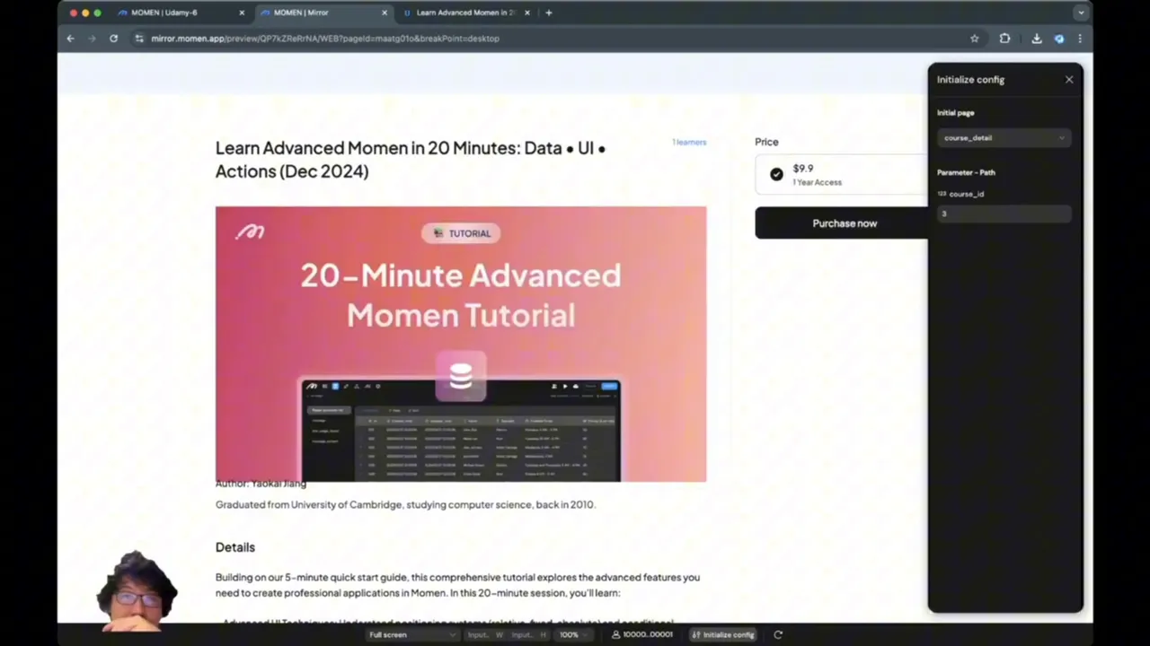Click the Momen logo on tutorial image
Viewport: 1150px width, 646px height.
[x=250, y=232]
